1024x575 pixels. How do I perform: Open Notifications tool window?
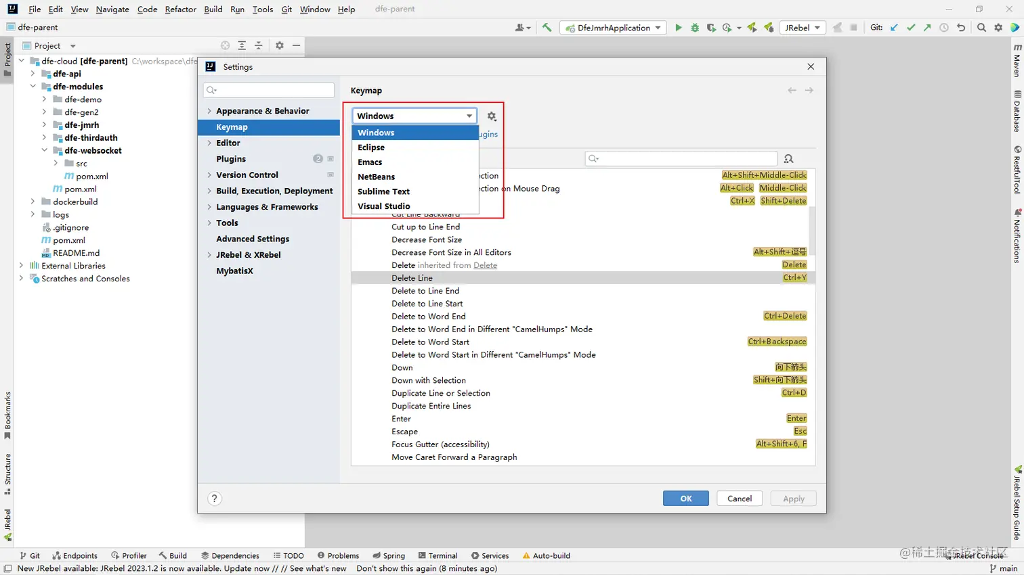coord(1017,236)
